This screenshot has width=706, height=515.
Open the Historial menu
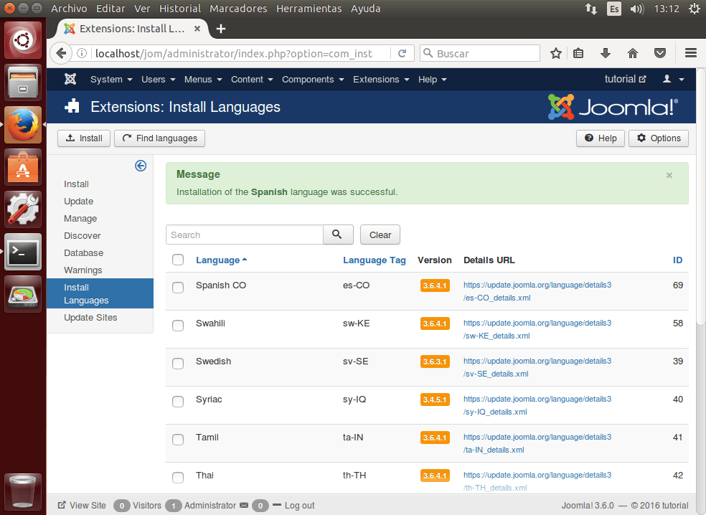[180, 9]
